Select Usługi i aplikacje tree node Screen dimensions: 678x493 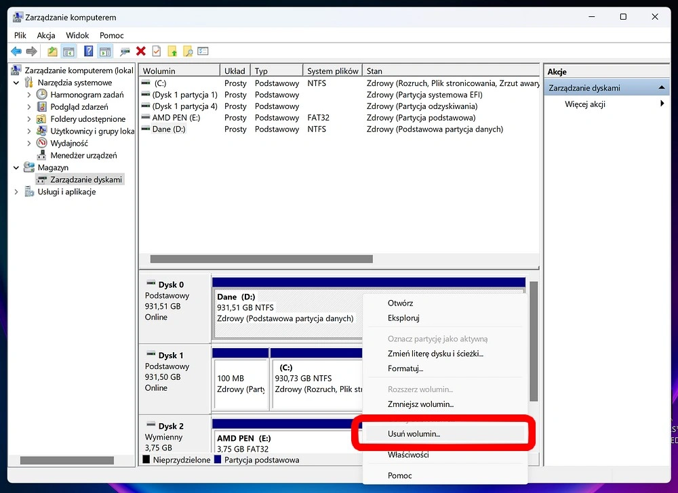(66, 192)
